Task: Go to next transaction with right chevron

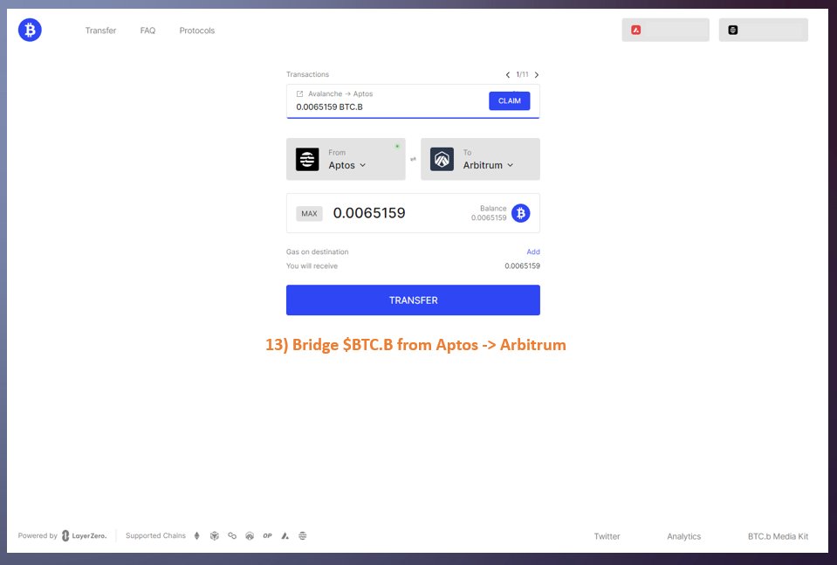Action: coord(537,75)
